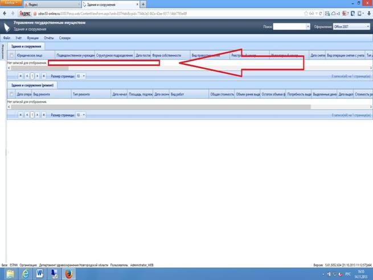This screenshot has height=280, width=373.
Task: Open the Отчёты menu
Action: tap(48, 37)
